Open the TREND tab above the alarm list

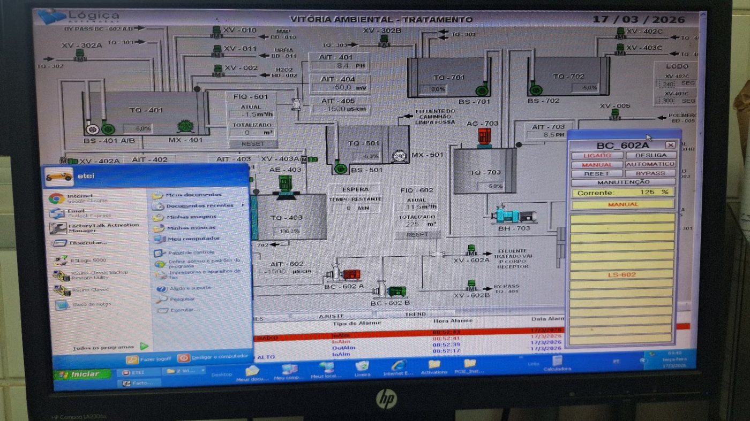pyautogui.click(x=415, y=315)
